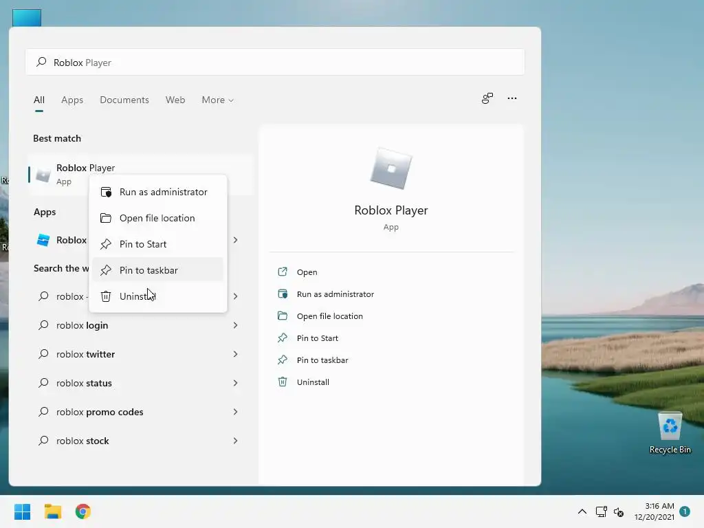Click search icon beside roblox stock
The width and height of the screenshot is (704, 528).
tap(43, 441)
